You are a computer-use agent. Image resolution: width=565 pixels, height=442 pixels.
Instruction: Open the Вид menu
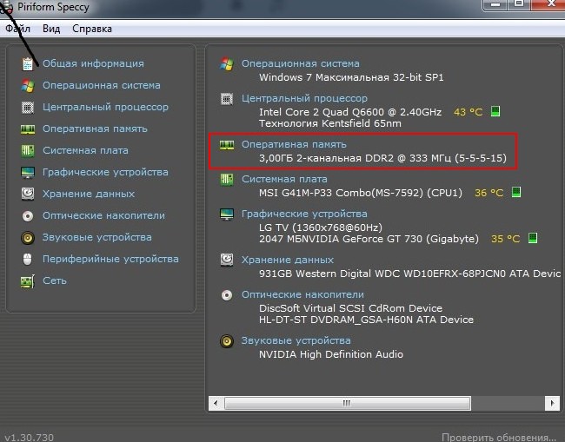pos(51,29)
